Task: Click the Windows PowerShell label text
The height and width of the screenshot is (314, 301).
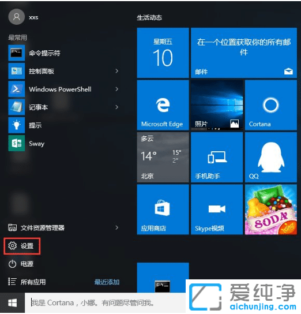Action: 60,89
